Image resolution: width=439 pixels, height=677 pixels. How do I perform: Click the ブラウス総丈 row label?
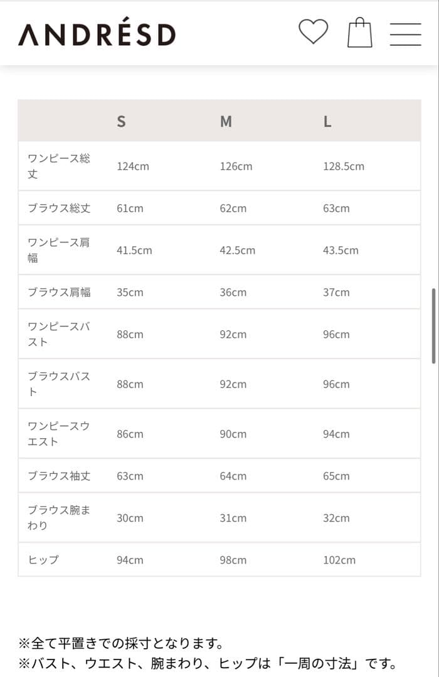59,208
